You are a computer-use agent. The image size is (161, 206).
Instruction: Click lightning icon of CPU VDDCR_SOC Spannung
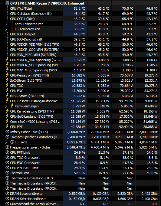(x=7, y=65)
